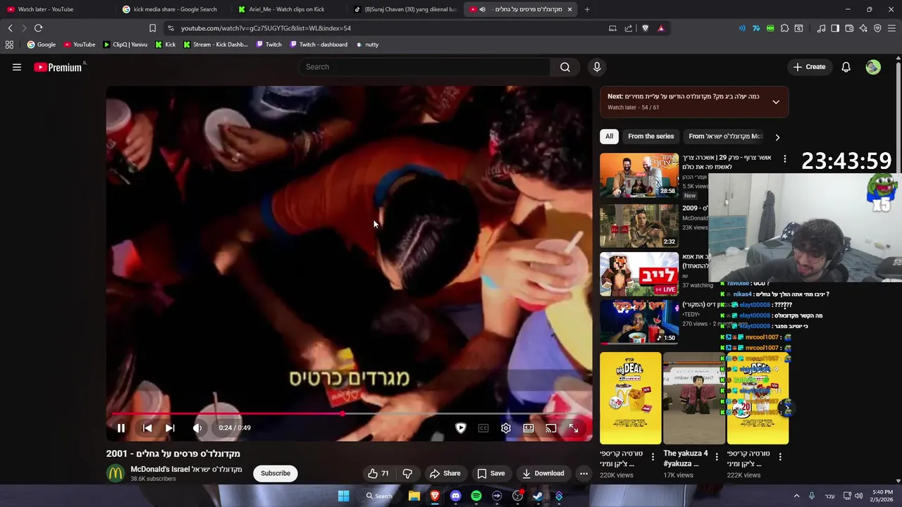Mute the video volume

click(x=197, y=427)
